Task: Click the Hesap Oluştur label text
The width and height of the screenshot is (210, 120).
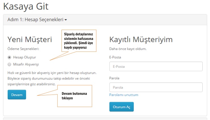Action: tap(24, 57)
